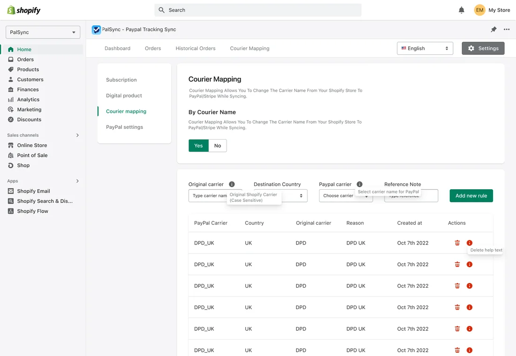Click trash icon in fourth DPD_UK row
516x356 pixels.
457,307
